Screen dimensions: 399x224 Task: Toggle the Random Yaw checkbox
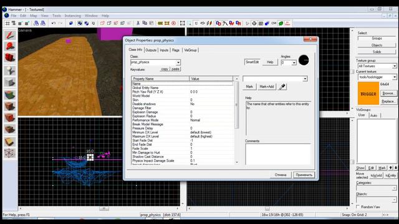pos(357,207)
